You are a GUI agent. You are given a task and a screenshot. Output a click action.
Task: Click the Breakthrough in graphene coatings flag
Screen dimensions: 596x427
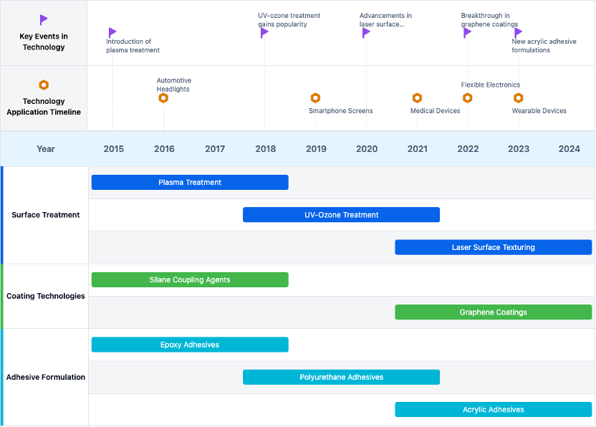point(467,32)
